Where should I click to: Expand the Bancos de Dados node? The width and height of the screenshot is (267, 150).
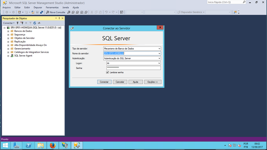[8, 31]
